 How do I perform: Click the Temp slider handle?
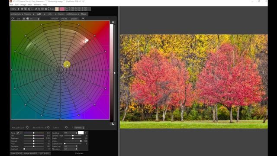tap(34, 133)
